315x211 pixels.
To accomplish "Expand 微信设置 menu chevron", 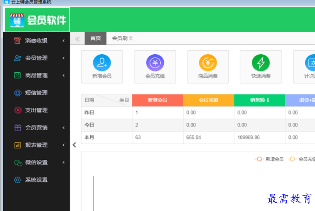I will click(x=64, y=162).
